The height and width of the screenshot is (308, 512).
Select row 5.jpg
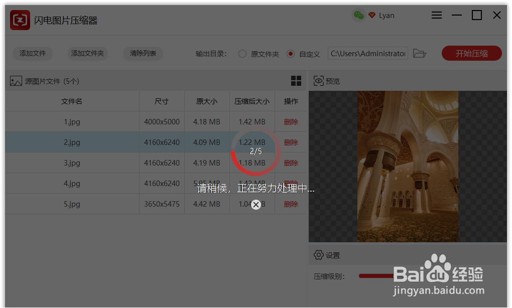click(x=156, y=204)
